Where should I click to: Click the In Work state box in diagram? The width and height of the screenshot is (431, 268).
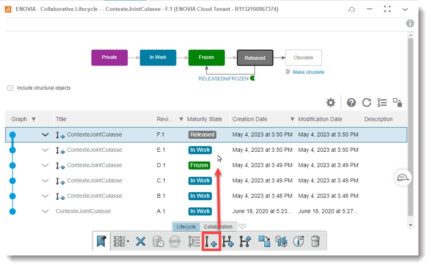158,57
